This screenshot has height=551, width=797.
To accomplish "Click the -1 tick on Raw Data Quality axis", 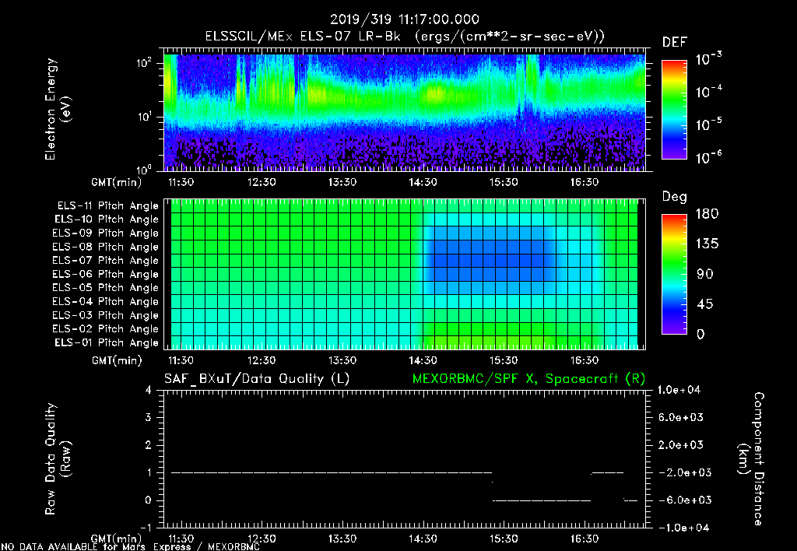I will tap(146, 528).
